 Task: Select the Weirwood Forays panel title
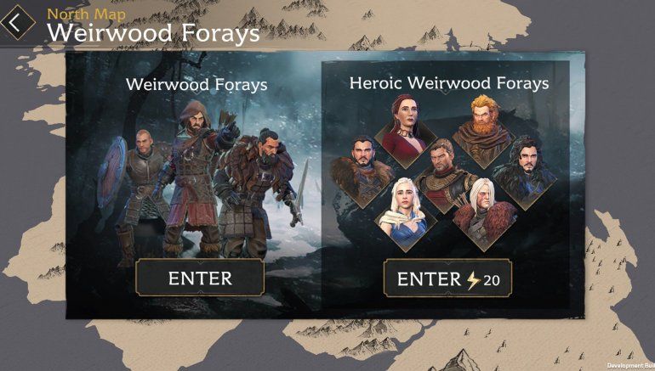[x=196, y=85]
